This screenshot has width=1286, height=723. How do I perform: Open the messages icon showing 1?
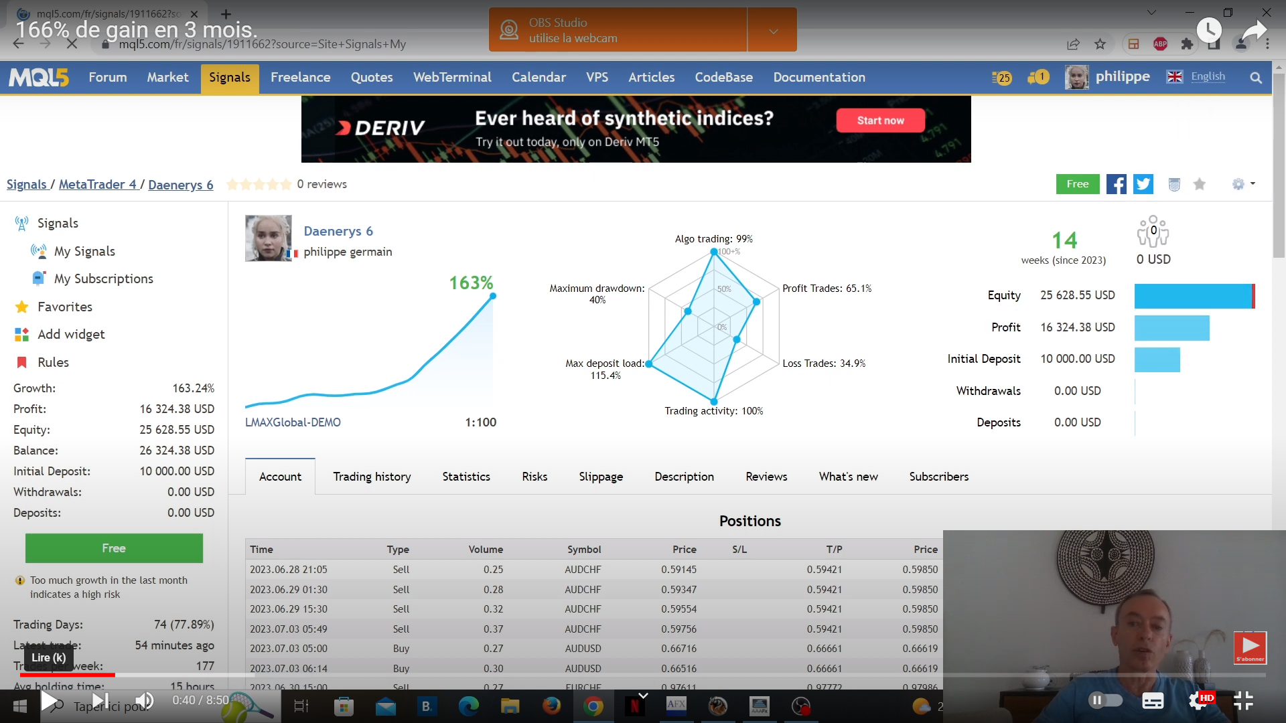point(1038,78)
